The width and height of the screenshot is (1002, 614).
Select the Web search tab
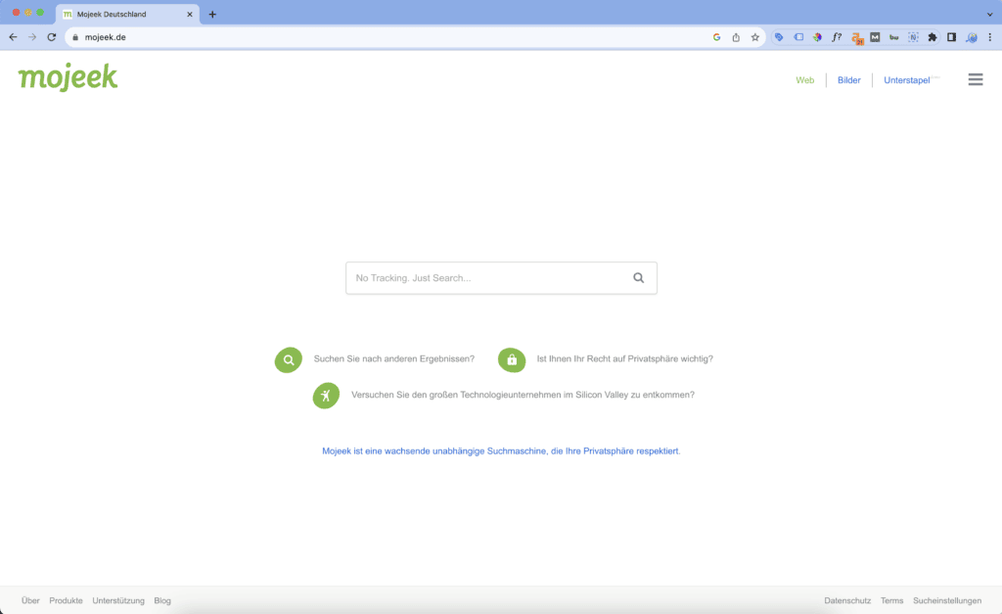click(804, 80)
